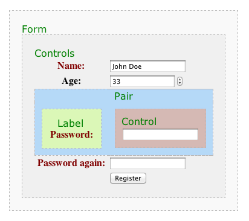Decrease age with the stepper down arrow
This screenshot has height=221, width=249.
pos(180,83)
